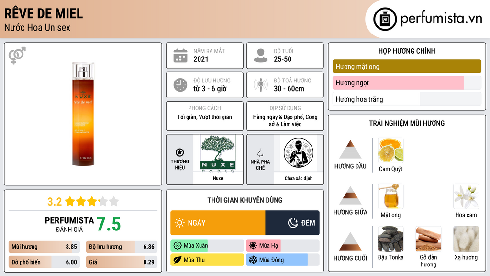
Task: Click the sillage person icon beside Độ toả hương
Action: coord(261,85)
